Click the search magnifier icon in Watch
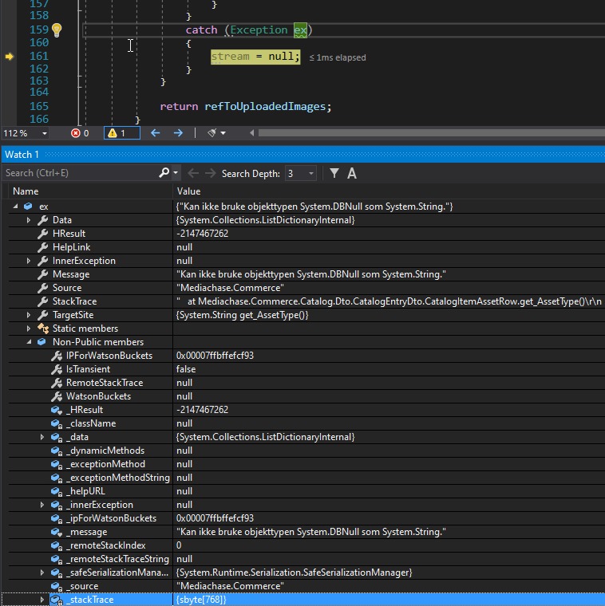The height and width of the screenshot is (606, 605). click(x=164, y=173)
